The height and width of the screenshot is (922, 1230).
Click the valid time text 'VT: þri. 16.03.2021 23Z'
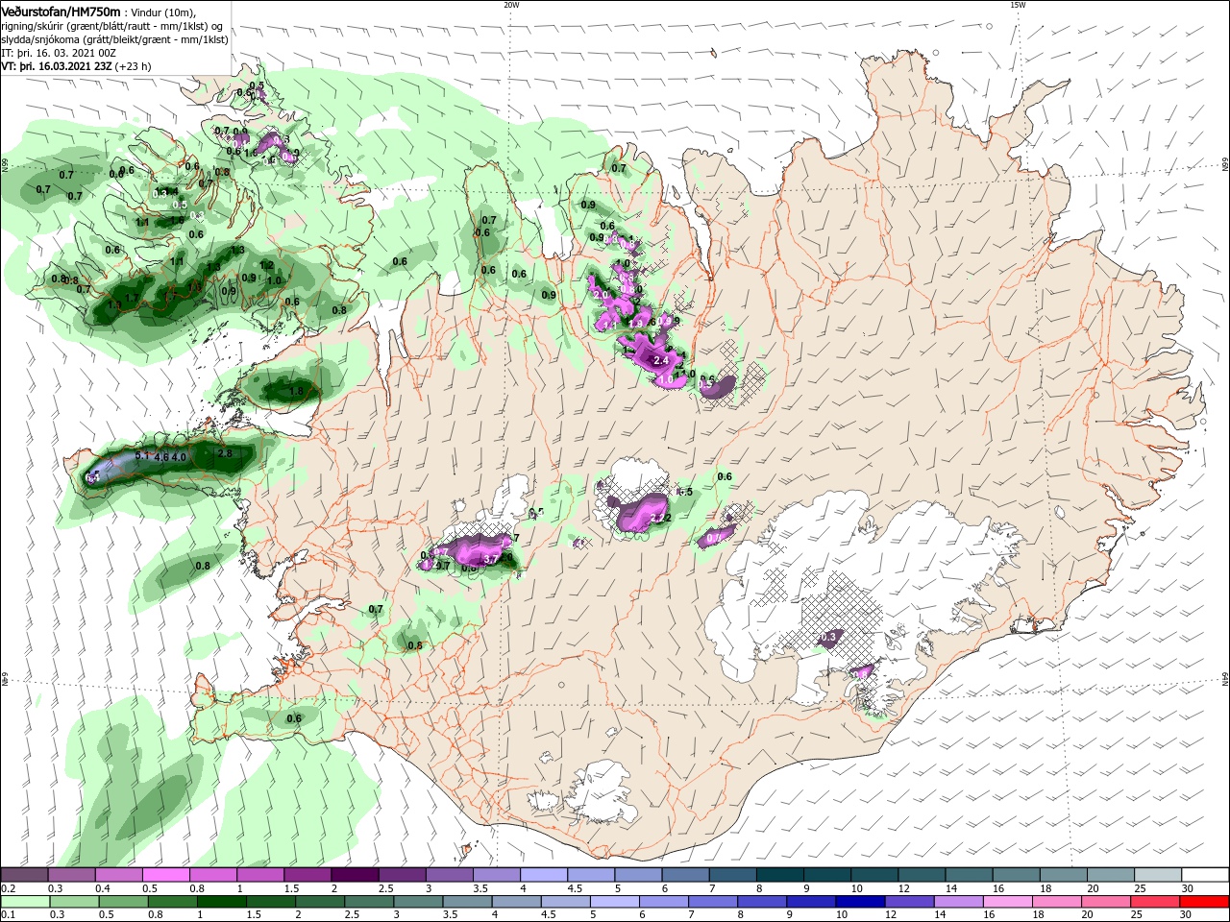(56, 66)
